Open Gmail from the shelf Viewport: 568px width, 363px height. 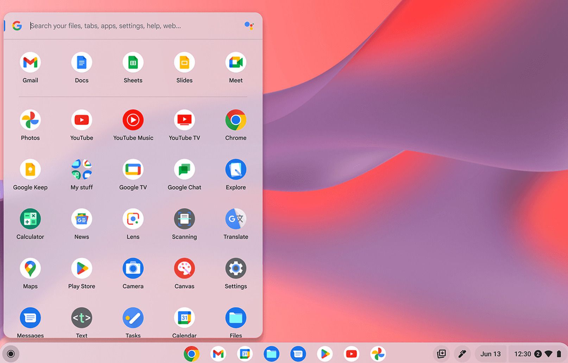point(218,354)
